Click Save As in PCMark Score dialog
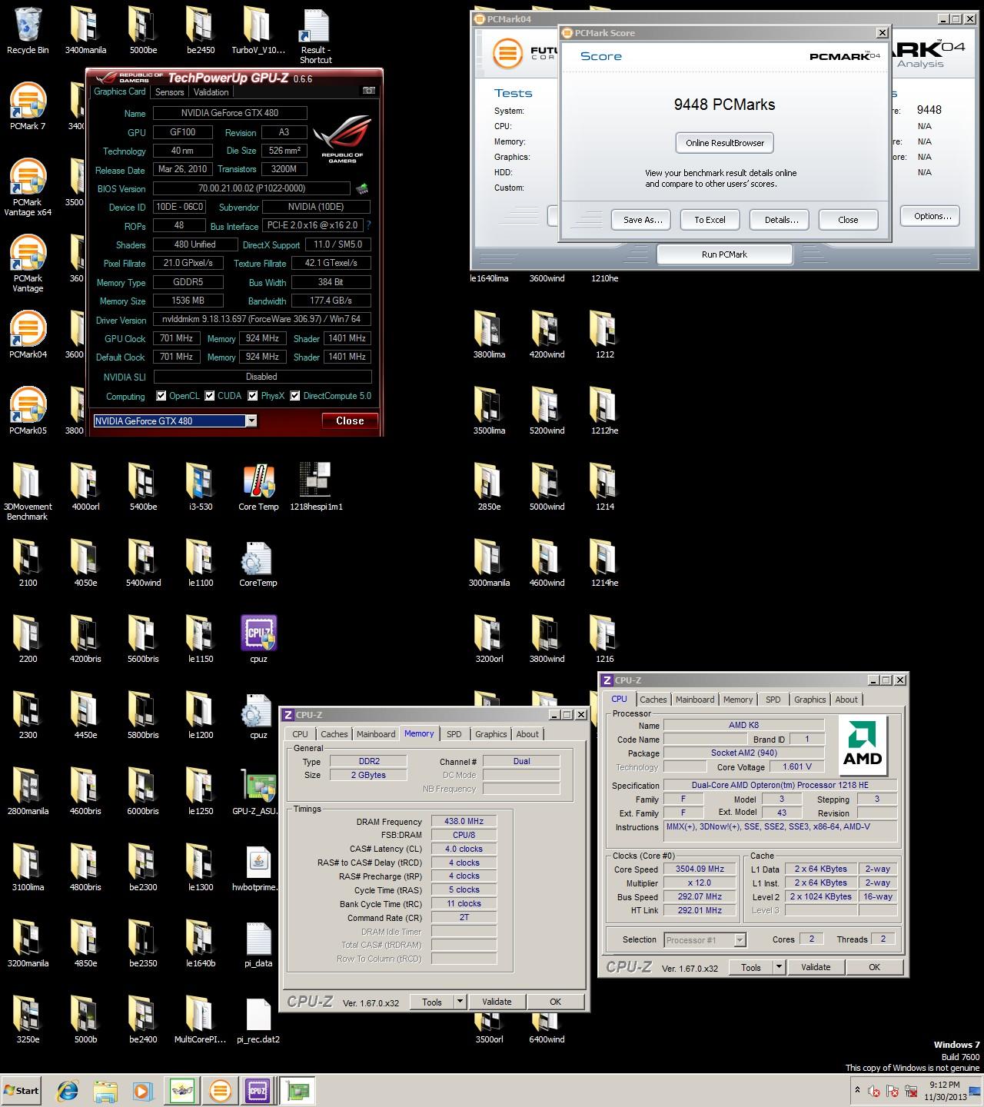984x1107 pixels. tap(643, 219)
